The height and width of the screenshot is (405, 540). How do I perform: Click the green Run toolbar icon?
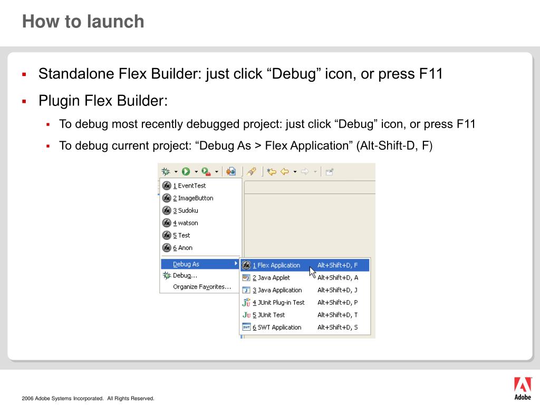click(186, 171)
